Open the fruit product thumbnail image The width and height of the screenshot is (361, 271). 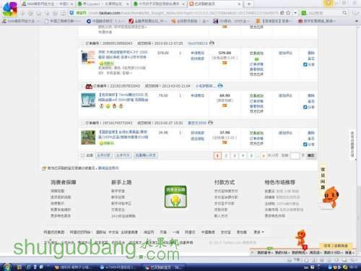click(x=88, y=137)
